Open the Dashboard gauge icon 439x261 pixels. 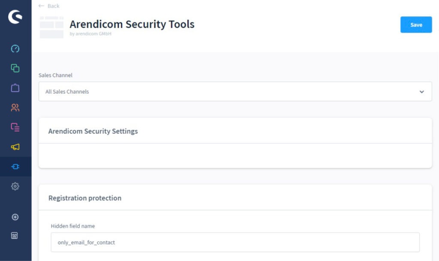point(15,49)
